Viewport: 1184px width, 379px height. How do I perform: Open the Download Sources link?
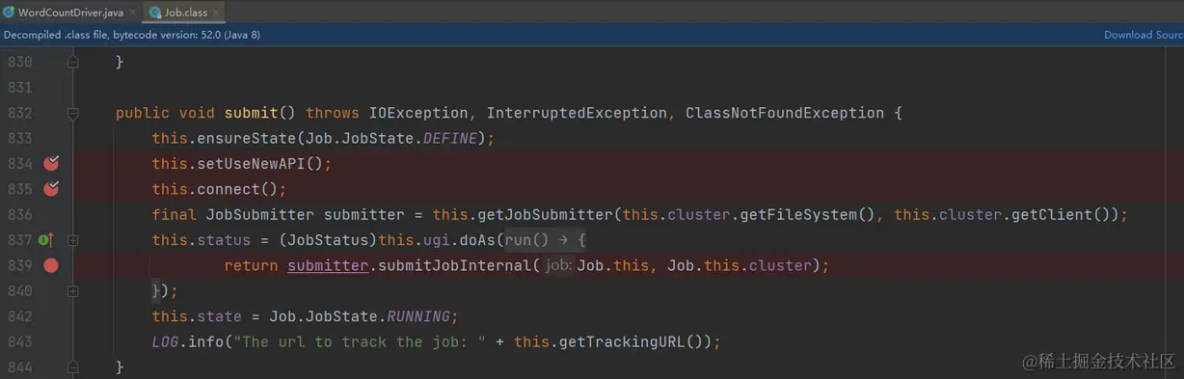[x=1144, y=35]
